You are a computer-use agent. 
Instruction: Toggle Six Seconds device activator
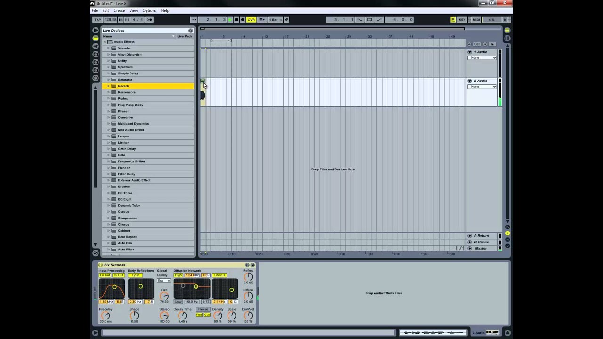pyautogui.click(x=100, y=265)
